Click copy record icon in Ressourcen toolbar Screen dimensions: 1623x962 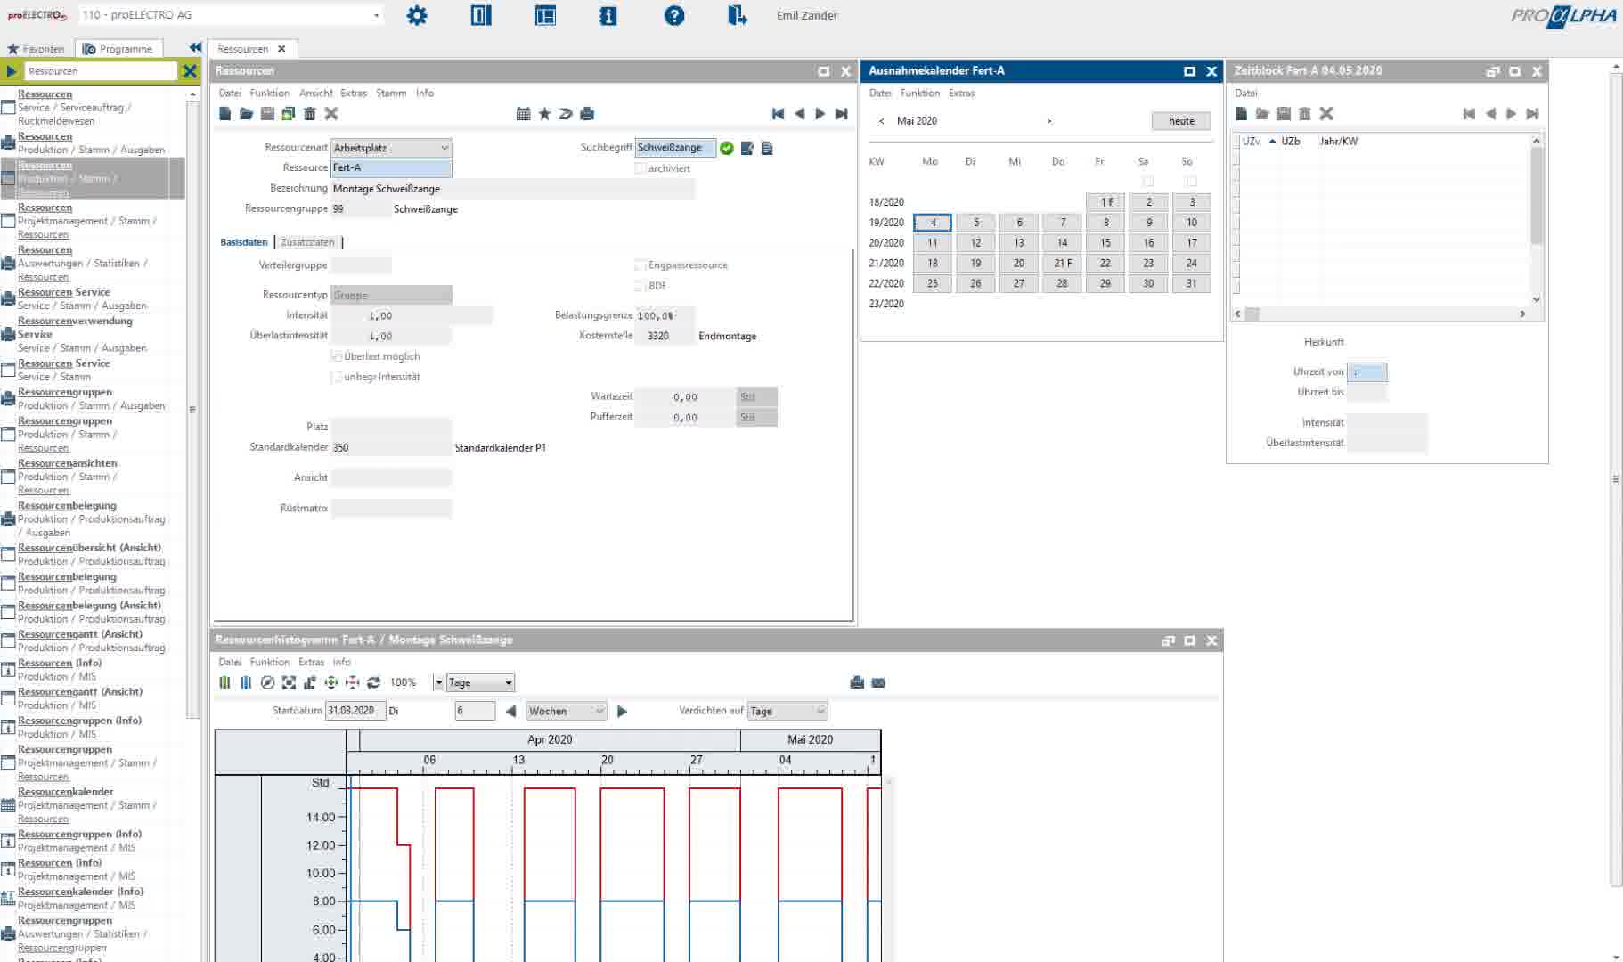coord(289,114)
